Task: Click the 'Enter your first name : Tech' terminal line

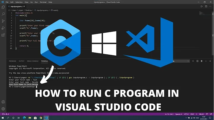Action: (23, 80)
